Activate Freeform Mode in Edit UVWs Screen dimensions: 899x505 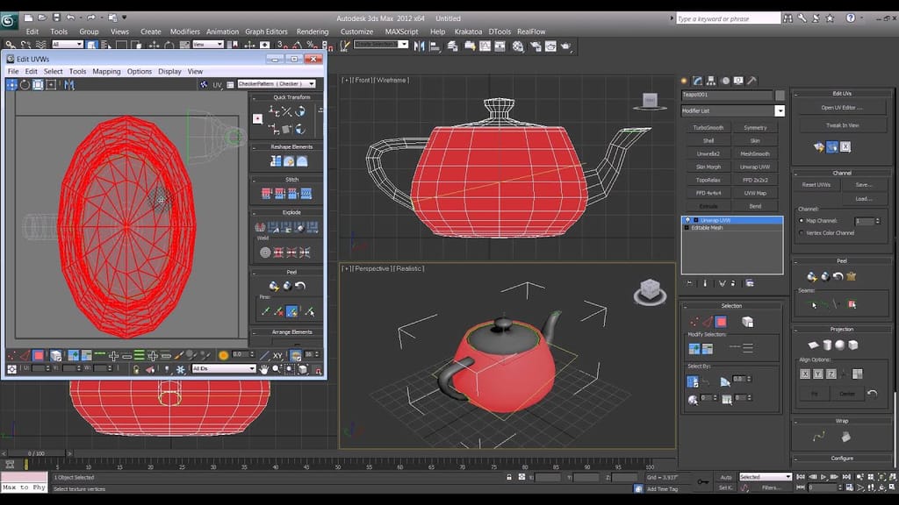[x=48, y=85]
